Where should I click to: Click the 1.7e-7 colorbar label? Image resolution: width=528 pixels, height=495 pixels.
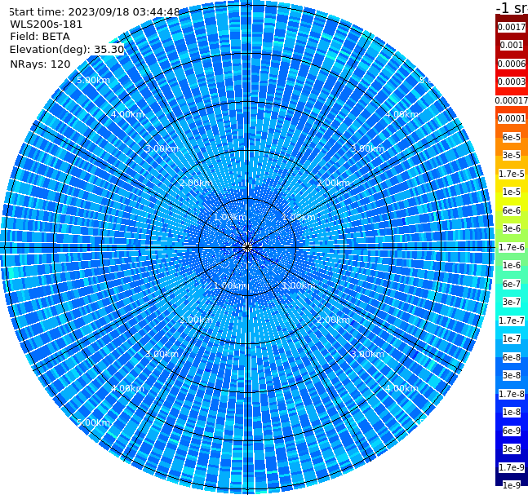pyautogui.click(x=512, y=320)
